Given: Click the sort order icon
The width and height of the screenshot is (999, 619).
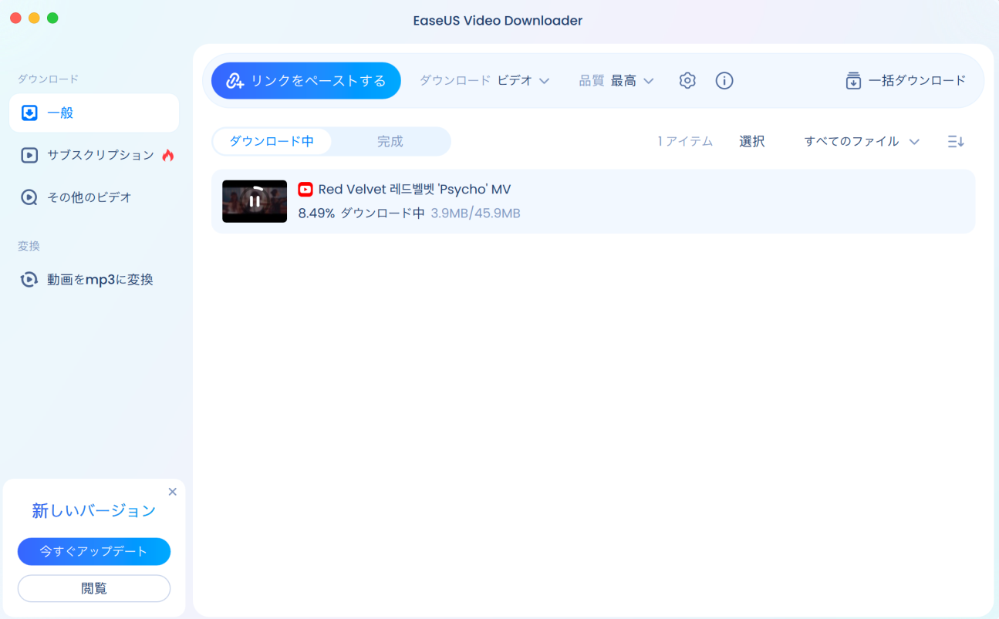Looking at the screenshot, I should (x=956, y=141).
